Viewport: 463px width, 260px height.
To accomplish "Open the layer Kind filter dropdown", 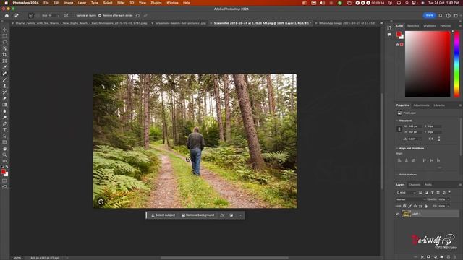I will 407,193.
